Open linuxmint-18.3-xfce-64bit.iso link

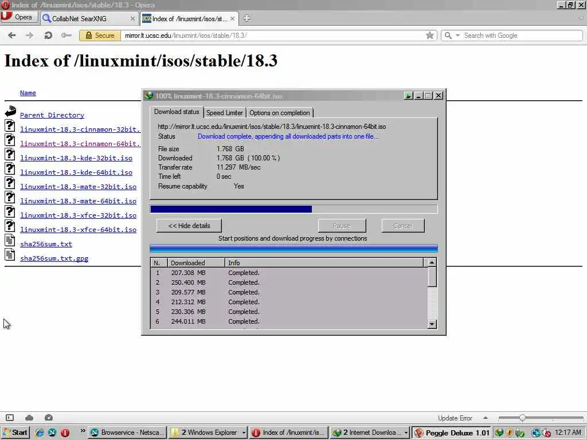click(78, 230)
